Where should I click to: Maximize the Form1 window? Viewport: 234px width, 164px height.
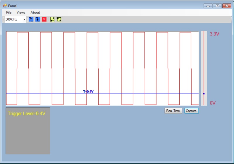pos(217,6)
